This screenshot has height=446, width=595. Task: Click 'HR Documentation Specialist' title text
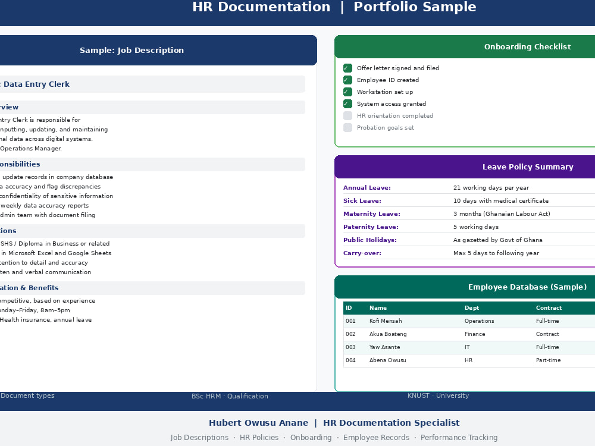pyautogui.click(x=392, y=423)
